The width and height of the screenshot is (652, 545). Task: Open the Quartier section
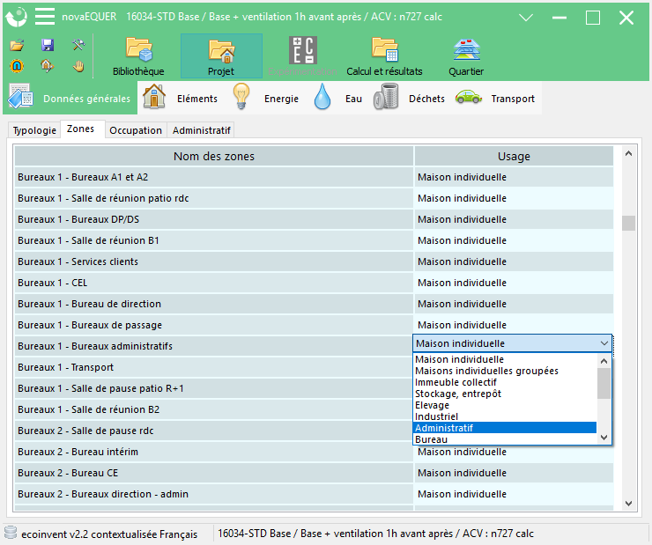pyautogui.click(x=466, y=56)
